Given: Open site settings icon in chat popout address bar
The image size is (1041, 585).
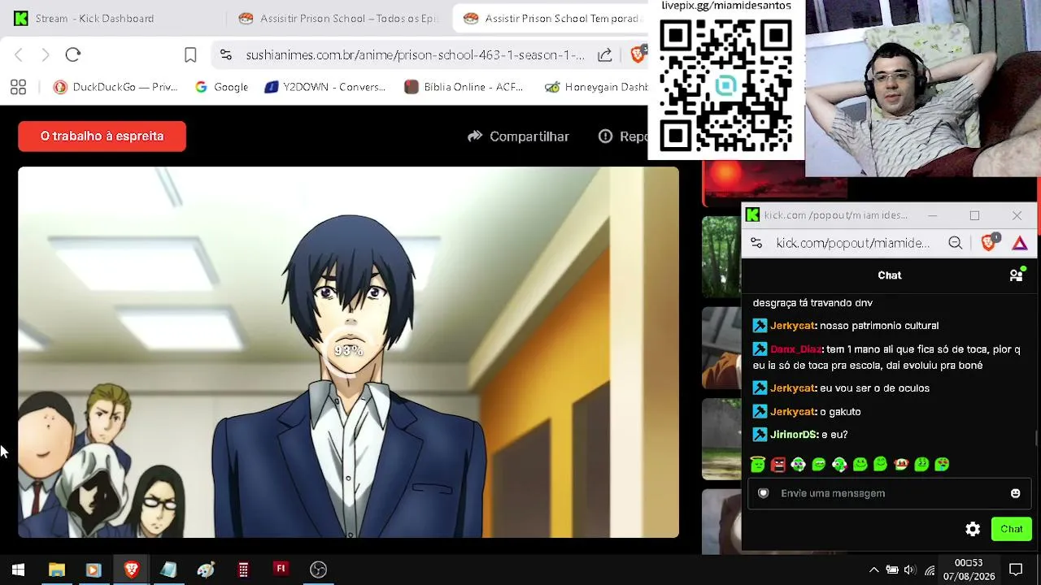Looking at the screenshot, I should pos(756,243).
